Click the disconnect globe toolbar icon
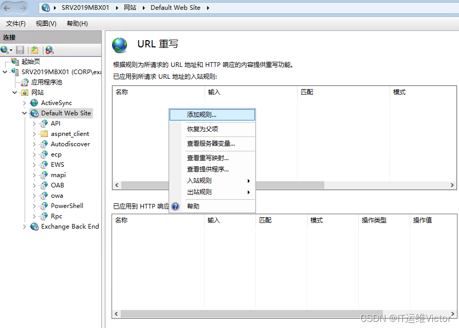Screen dimensions: 459x328 pyautogui.click(x=49, y=50)
